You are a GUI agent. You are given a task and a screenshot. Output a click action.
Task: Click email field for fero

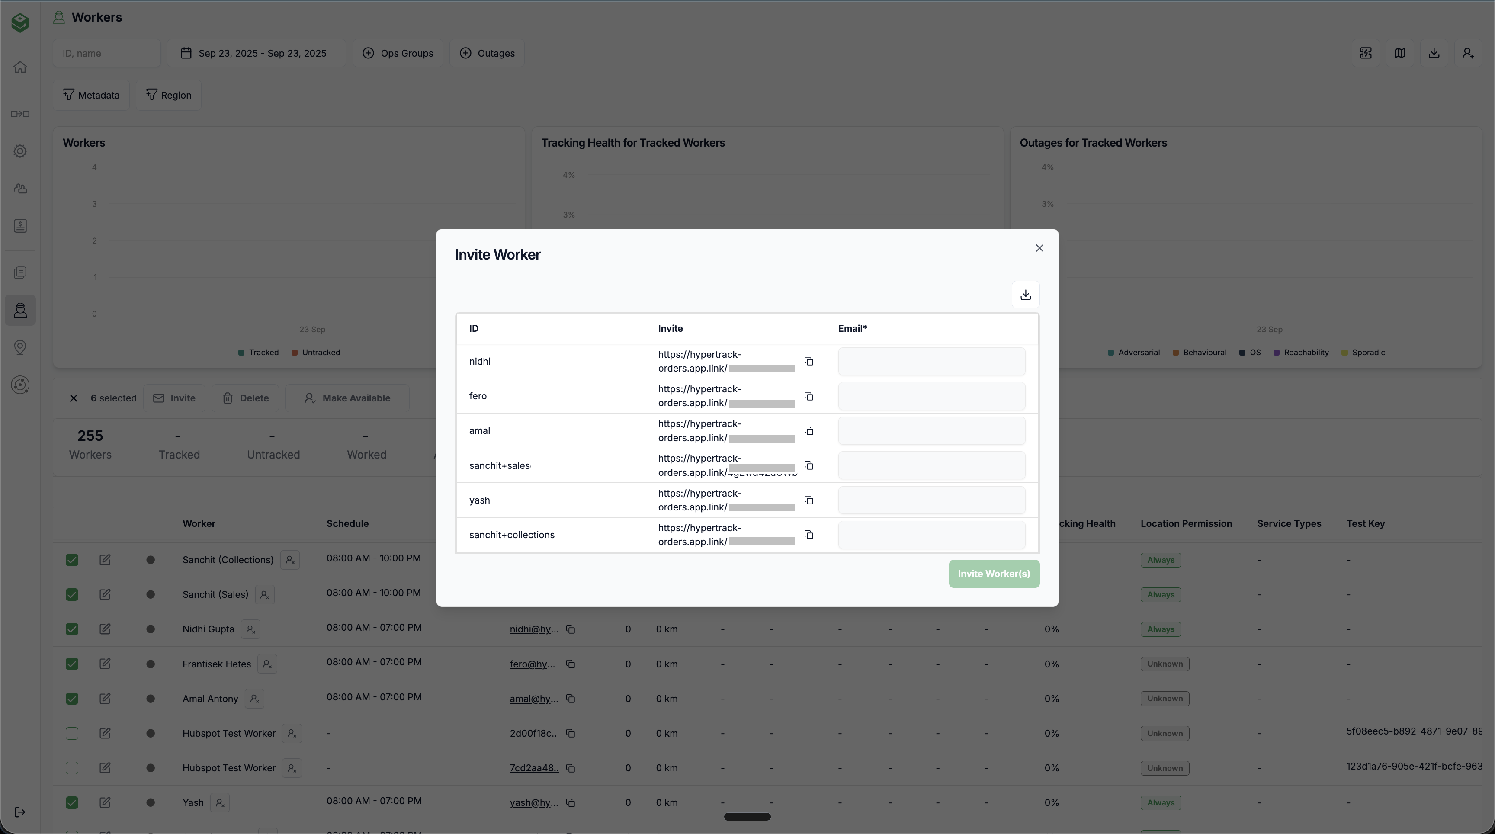click(x=931, y=396)
